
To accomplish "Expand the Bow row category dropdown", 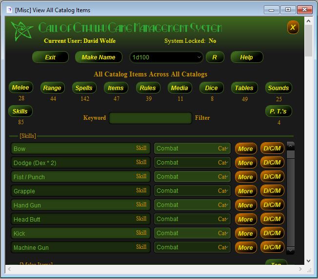I will [x=223, y=149].
